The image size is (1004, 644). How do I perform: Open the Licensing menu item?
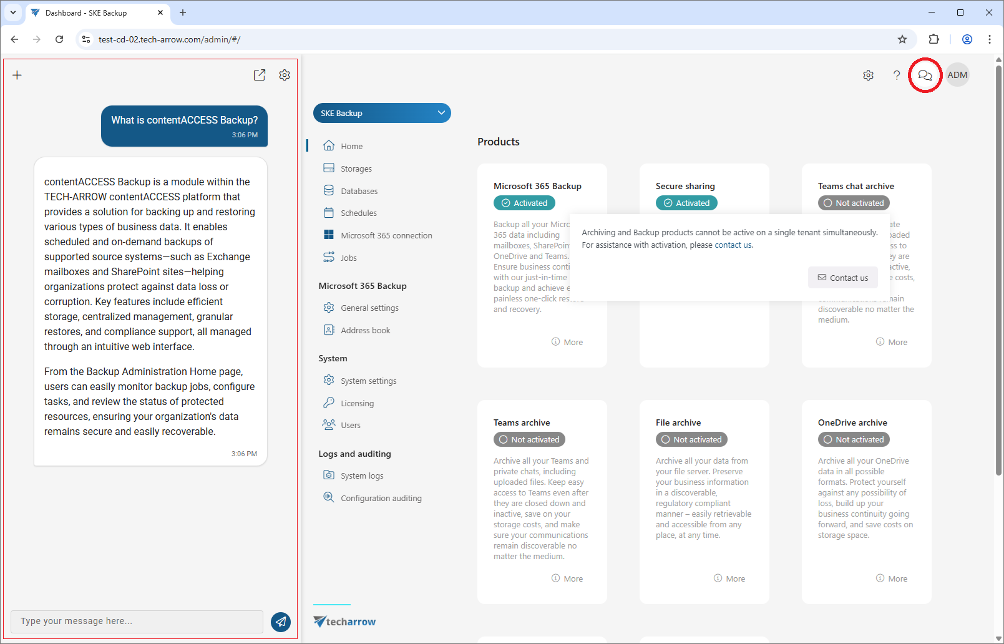[x=357, y=403]
